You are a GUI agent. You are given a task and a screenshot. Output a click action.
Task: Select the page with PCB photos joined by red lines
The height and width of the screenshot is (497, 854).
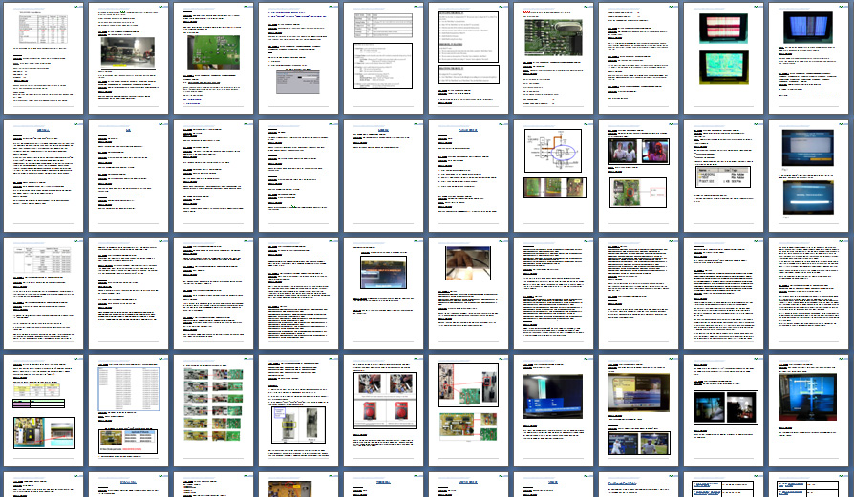[x=468, y=411]
